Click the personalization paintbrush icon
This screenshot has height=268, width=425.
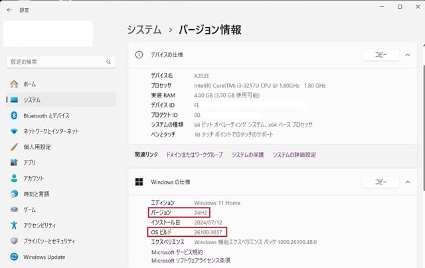tap(14, 147)
